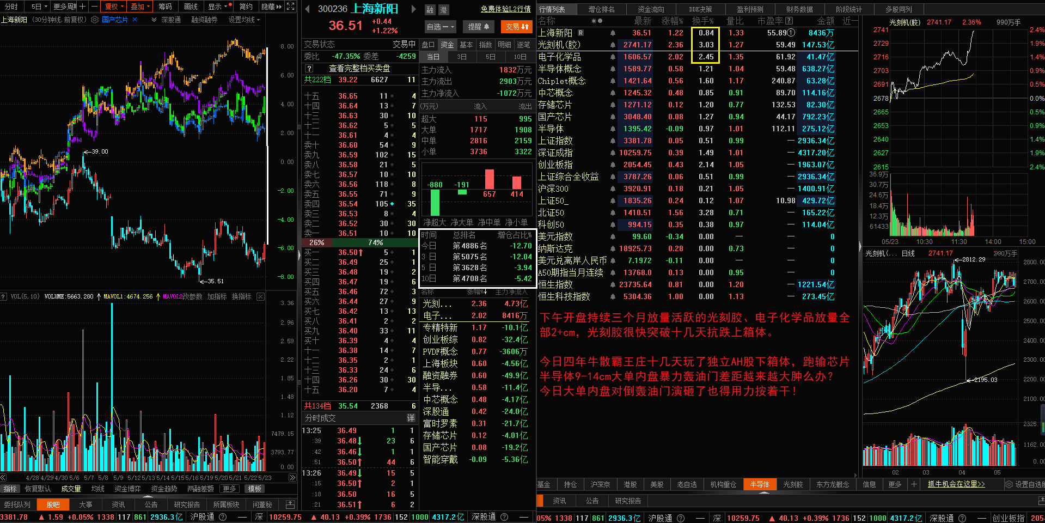The height and width of the screenshot is (523, 1045).
Task: Click 加指标 add indicator
Action: pos(217,296)
